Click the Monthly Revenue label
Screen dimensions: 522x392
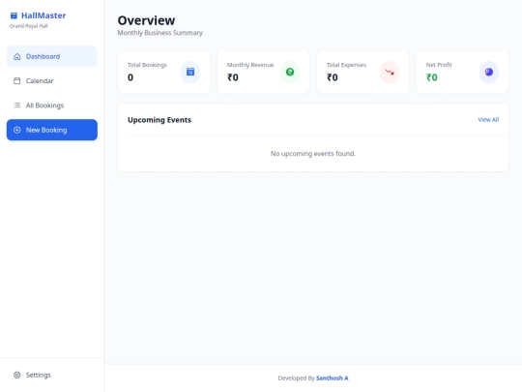click(x=250, y=65)
